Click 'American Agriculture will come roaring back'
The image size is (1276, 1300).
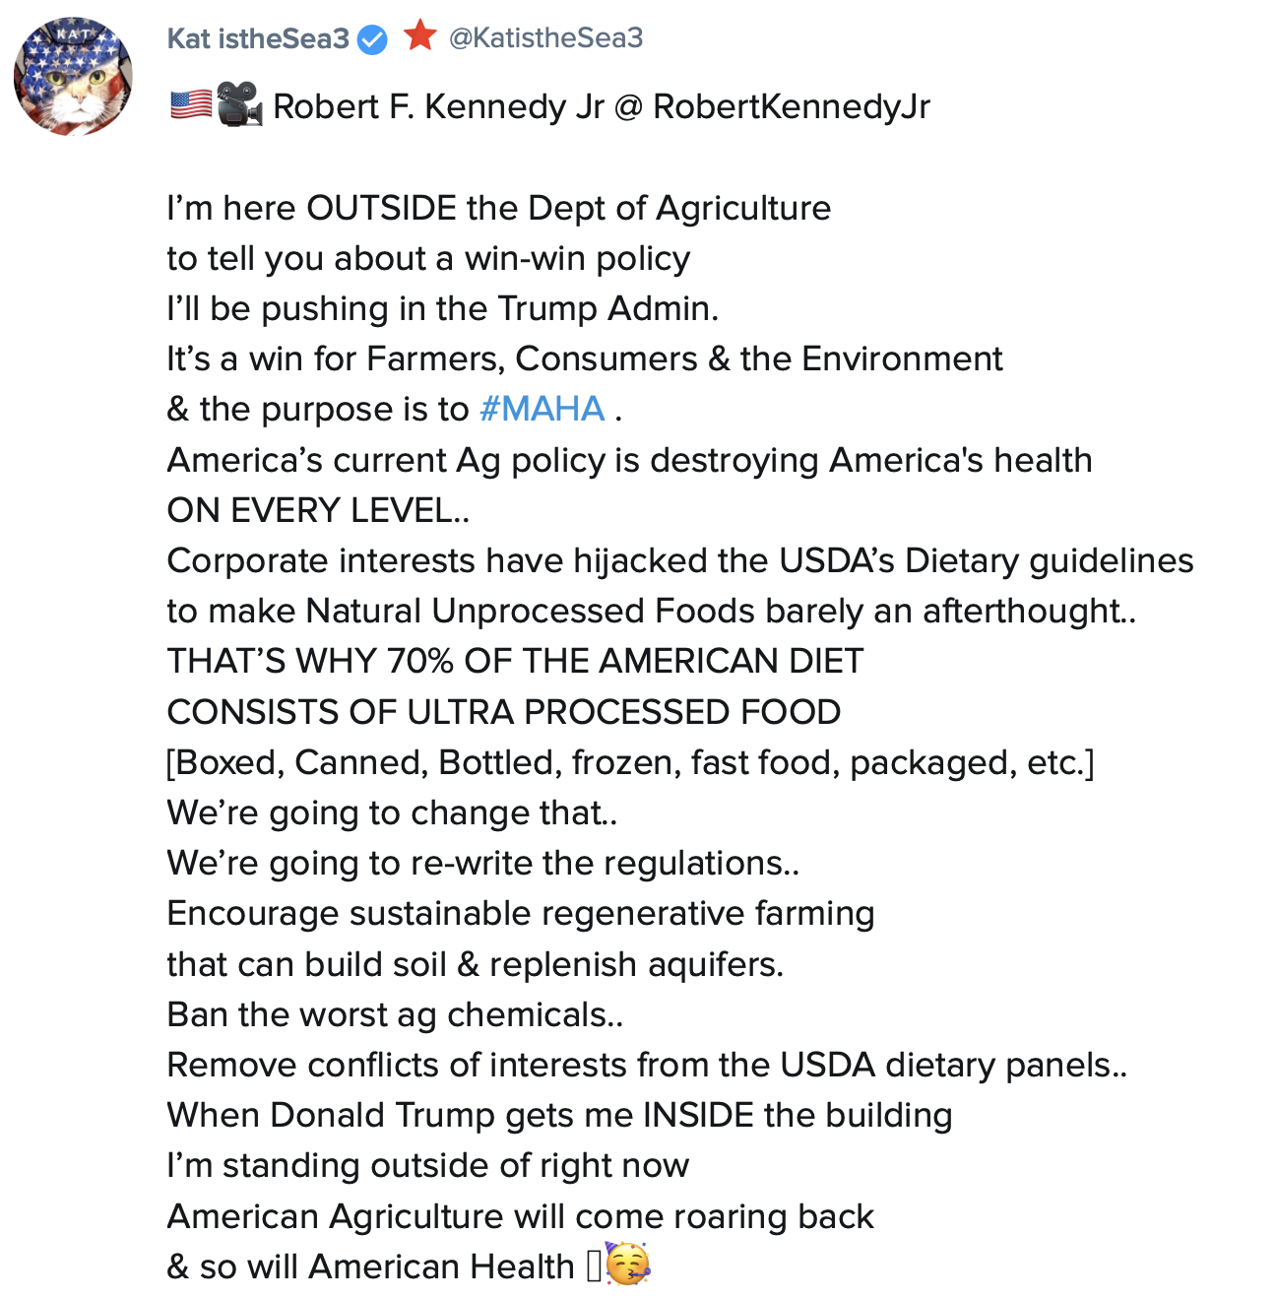(520, 1216)
